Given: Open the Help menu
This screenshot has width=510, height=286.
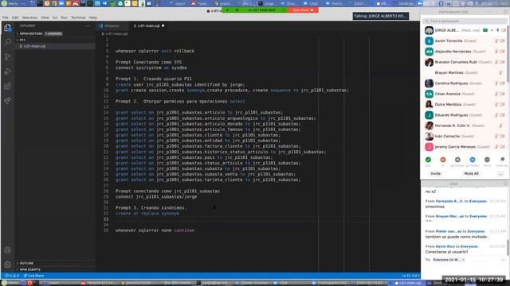Looking at the screenshot, I should coord(93,17).
